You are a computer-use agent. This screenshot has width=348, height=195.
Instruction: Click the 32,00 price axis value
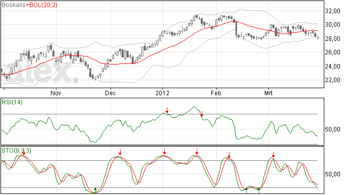332,11
